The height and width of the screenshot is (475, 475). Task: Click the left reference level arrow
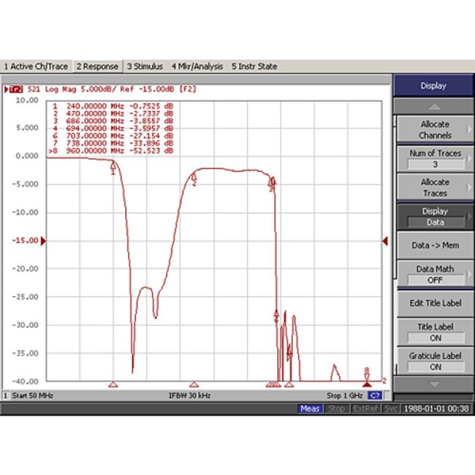(44, 241)
